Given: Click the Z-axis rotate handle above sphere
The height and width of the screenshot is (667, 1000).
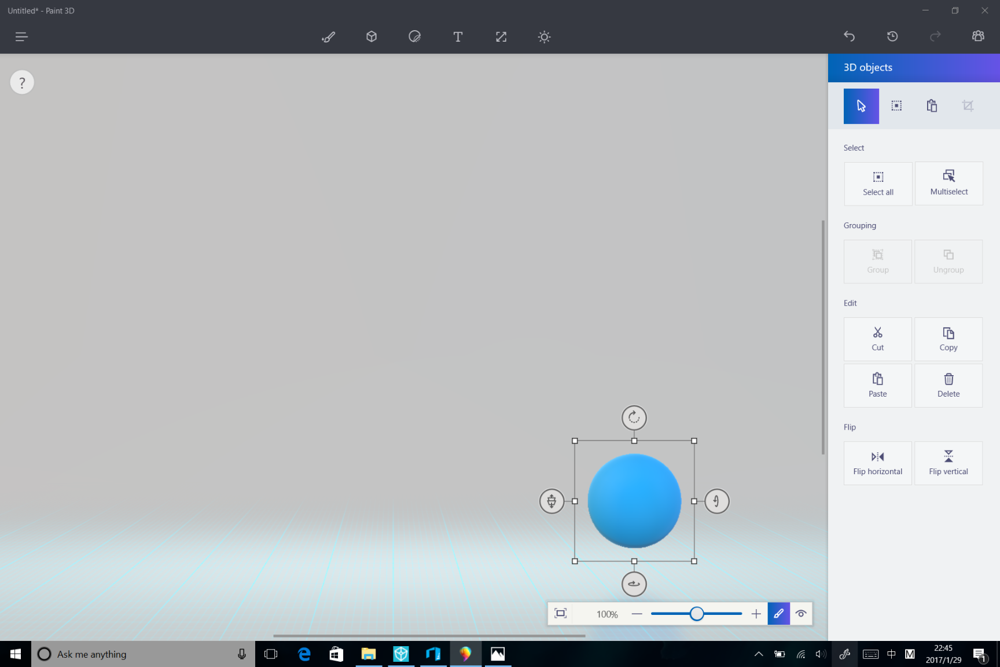Looking at the screenshot, I should click(x=634, y=417).
